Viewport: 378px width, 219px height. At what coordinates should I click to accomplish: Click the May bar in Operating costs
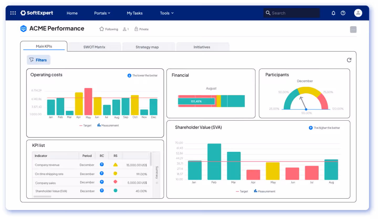tap(88, 102)
